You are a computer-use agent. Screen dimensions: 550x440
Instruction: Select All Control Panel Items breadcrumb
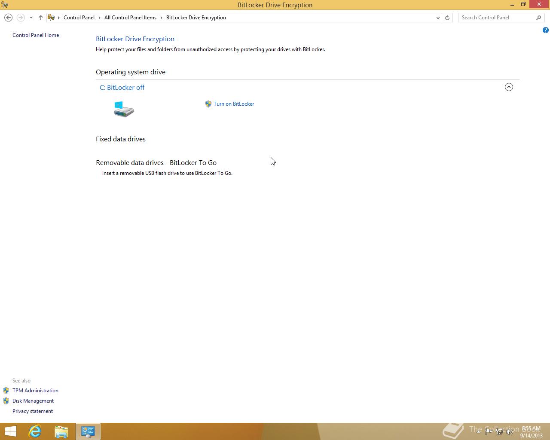point(130,18)
